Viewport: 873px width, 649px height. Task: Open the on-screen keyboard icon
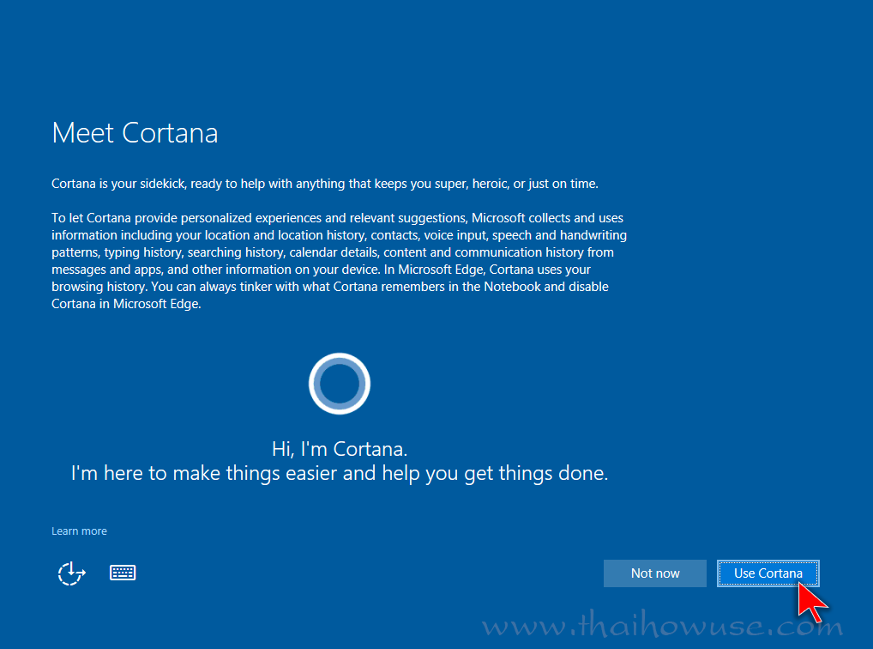click(x=123, y=573)
